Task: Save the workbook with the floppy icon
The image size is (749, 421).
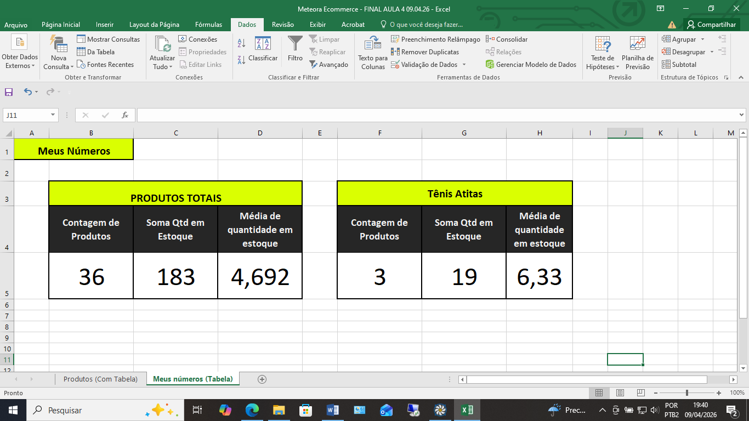Action: [x=9, y=92]
